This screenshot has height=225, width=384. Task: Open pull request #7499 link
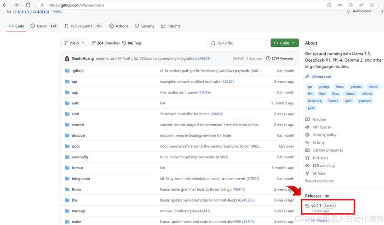point(222,157)
